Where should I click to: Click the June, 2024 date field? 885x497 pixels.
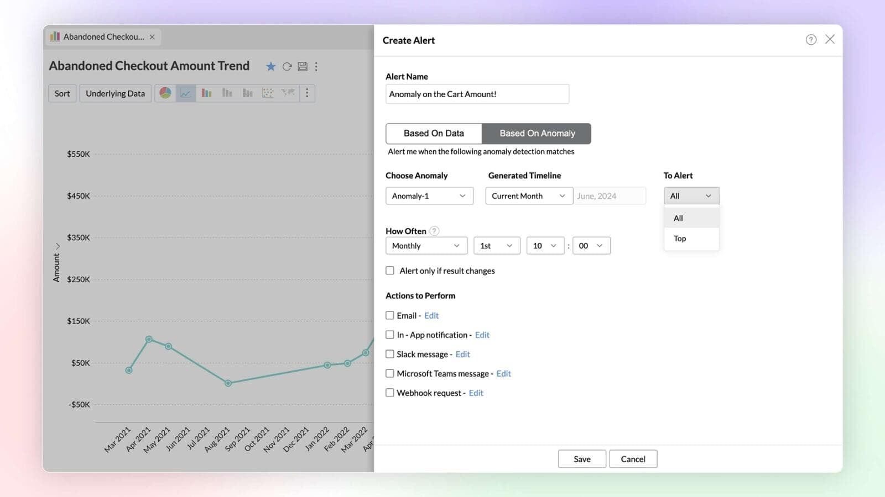610,196
